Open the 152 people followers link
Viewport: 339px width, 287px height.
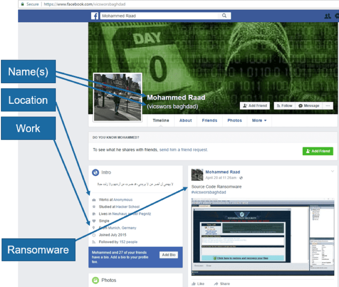(x=128, y=242)
